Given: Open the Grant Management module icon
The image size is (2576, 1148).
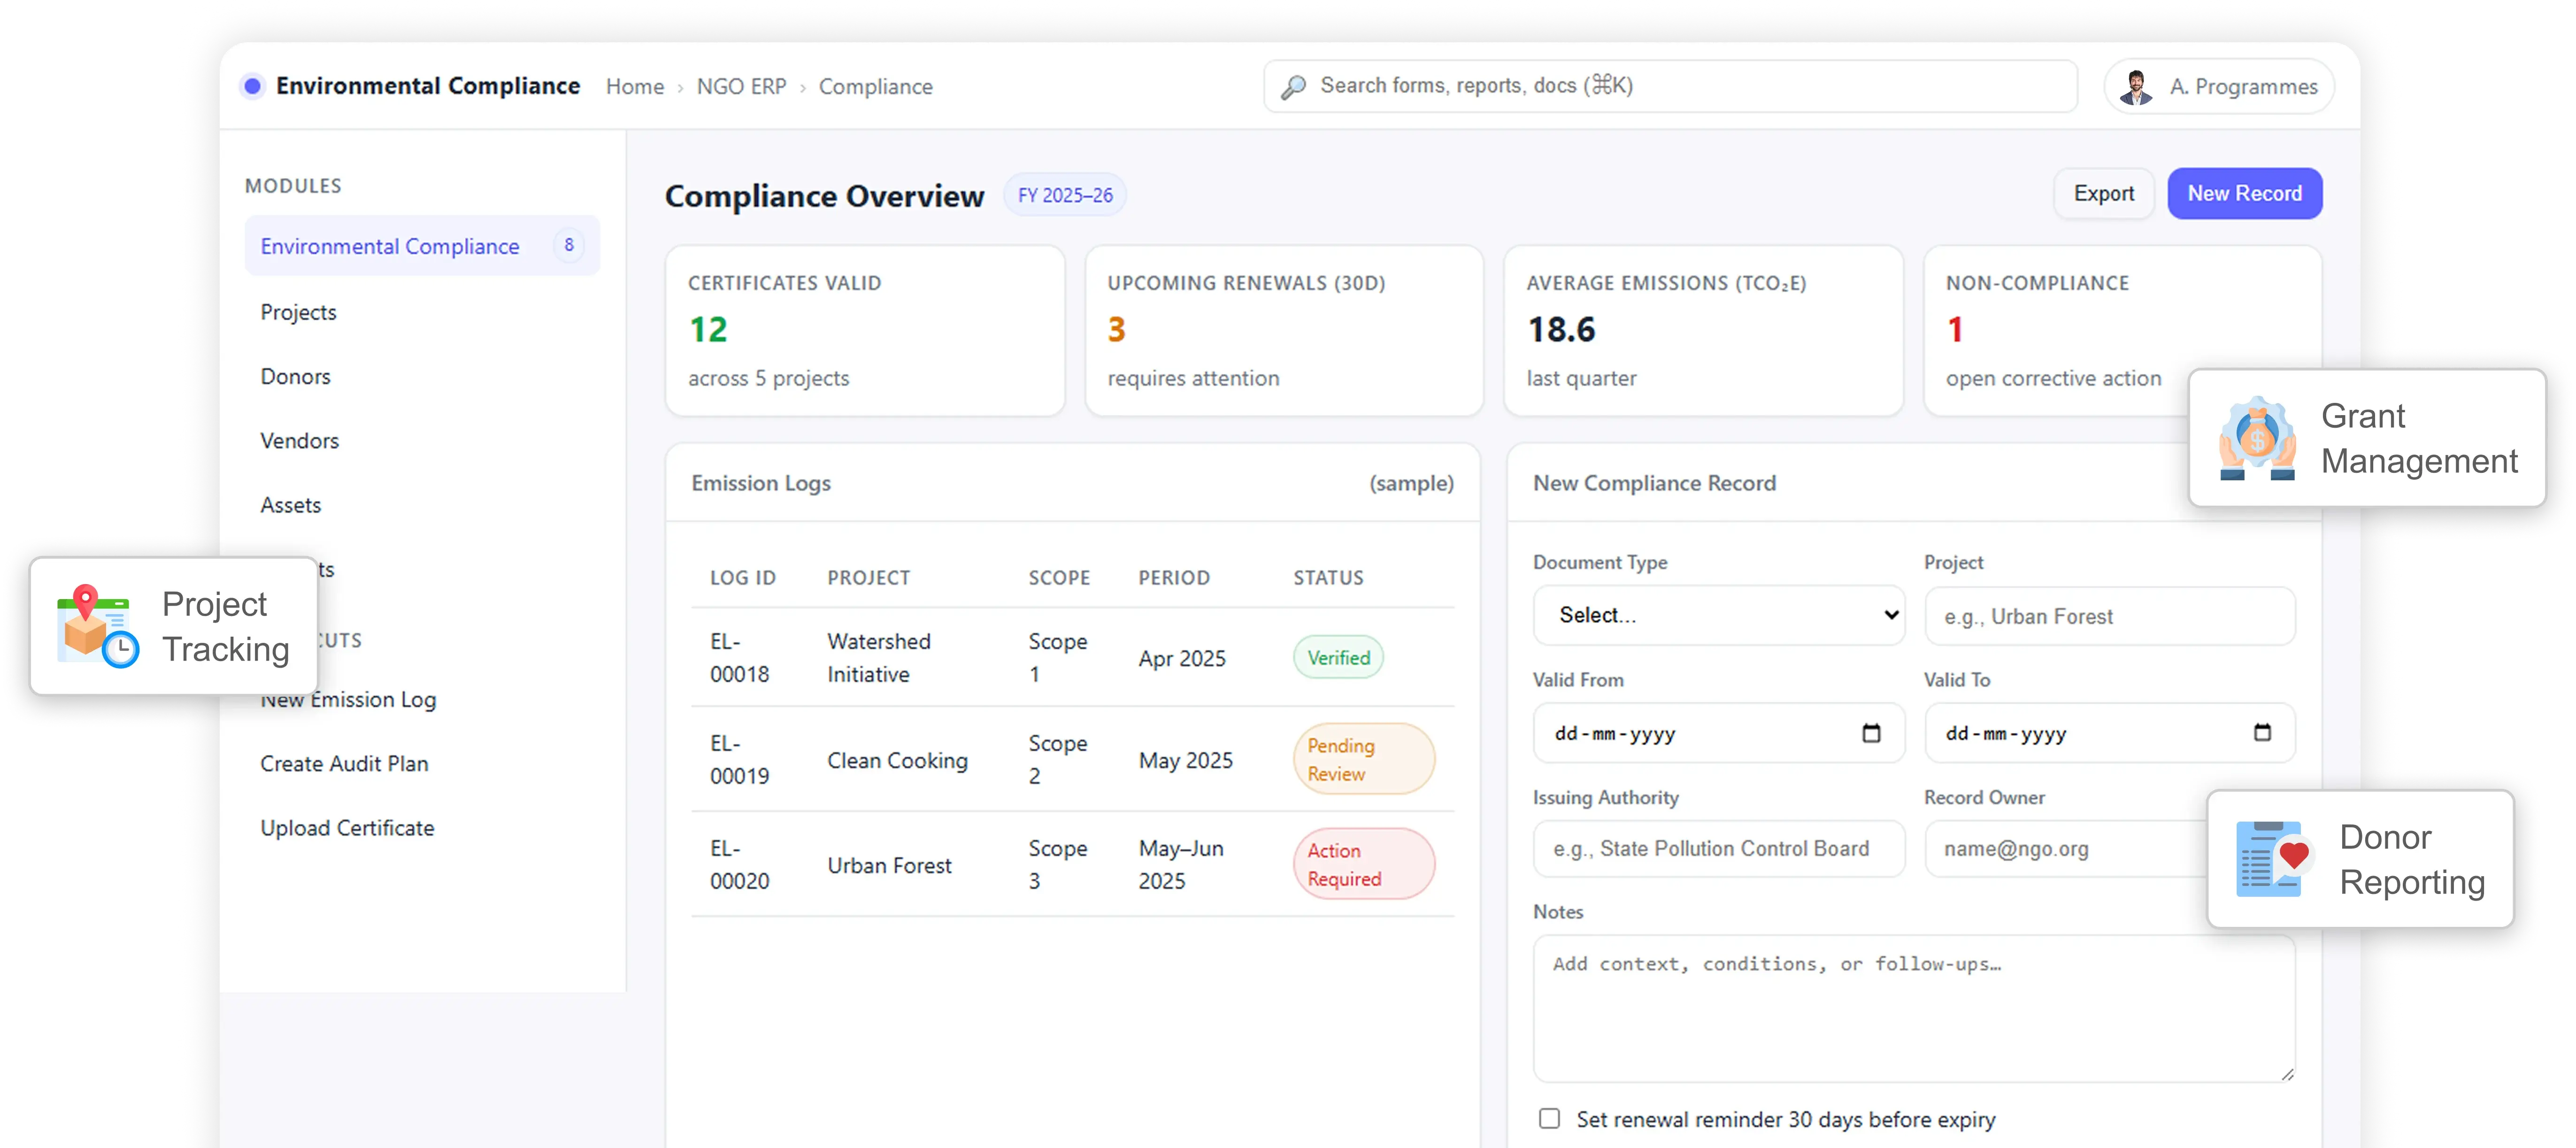Looking at the screenshot, I should coord(2258,438).
